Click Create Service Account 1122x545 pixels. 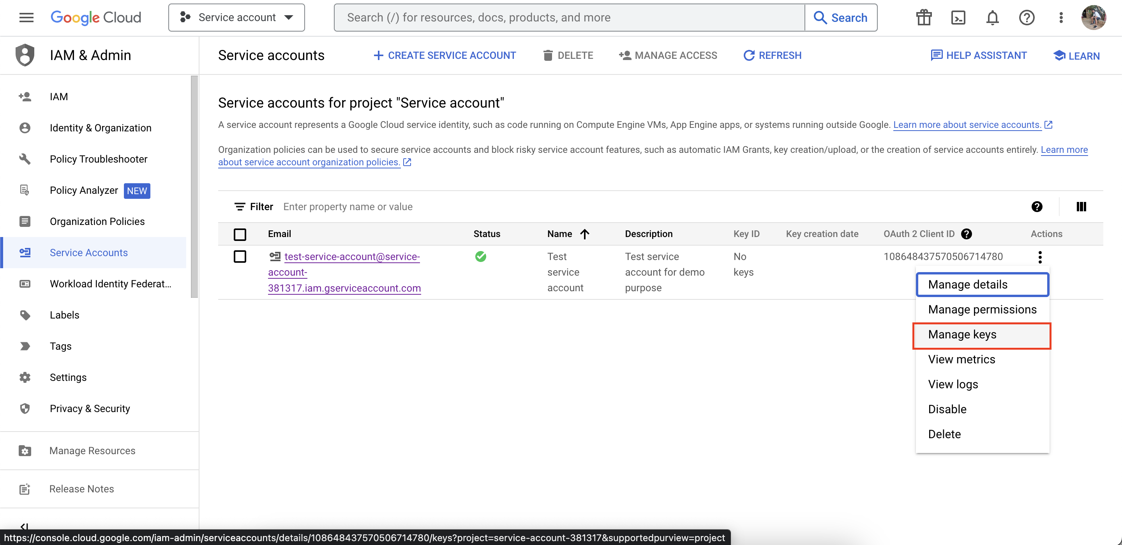[445, 55]
